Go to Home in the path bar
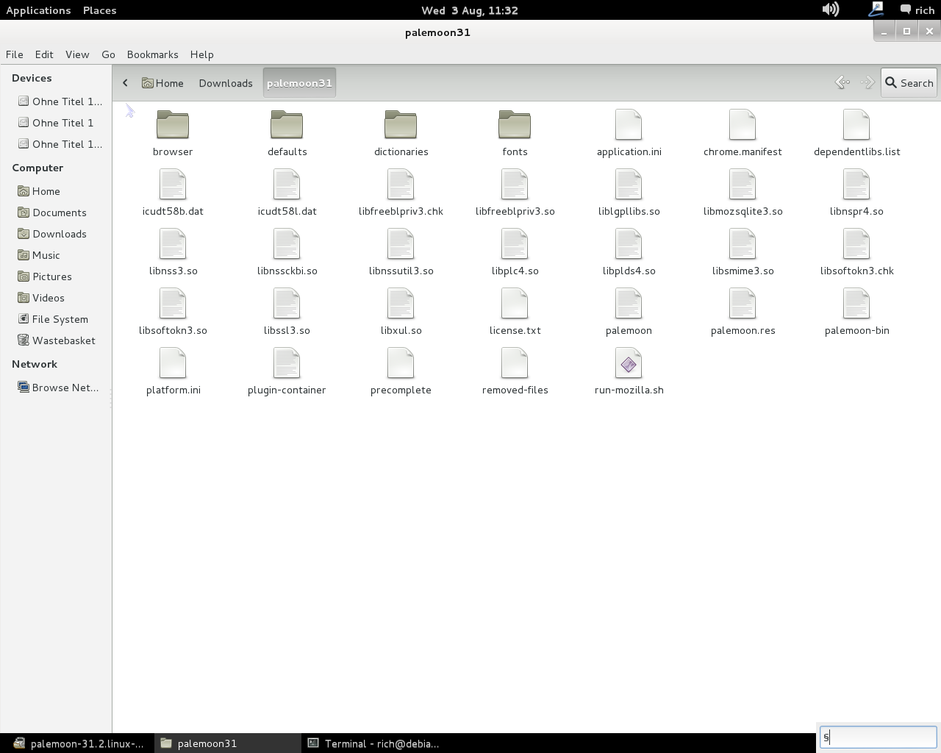Viewport: 941px width, 753px height. coord(162,83)
